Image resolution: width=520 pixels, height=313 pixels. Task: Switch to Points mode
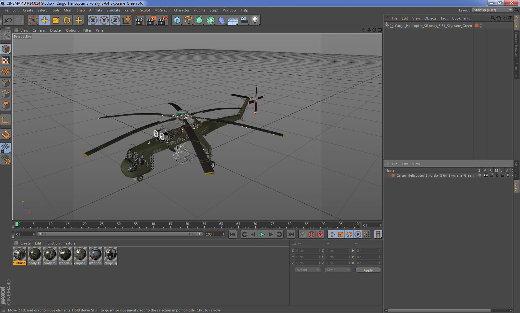6,83
